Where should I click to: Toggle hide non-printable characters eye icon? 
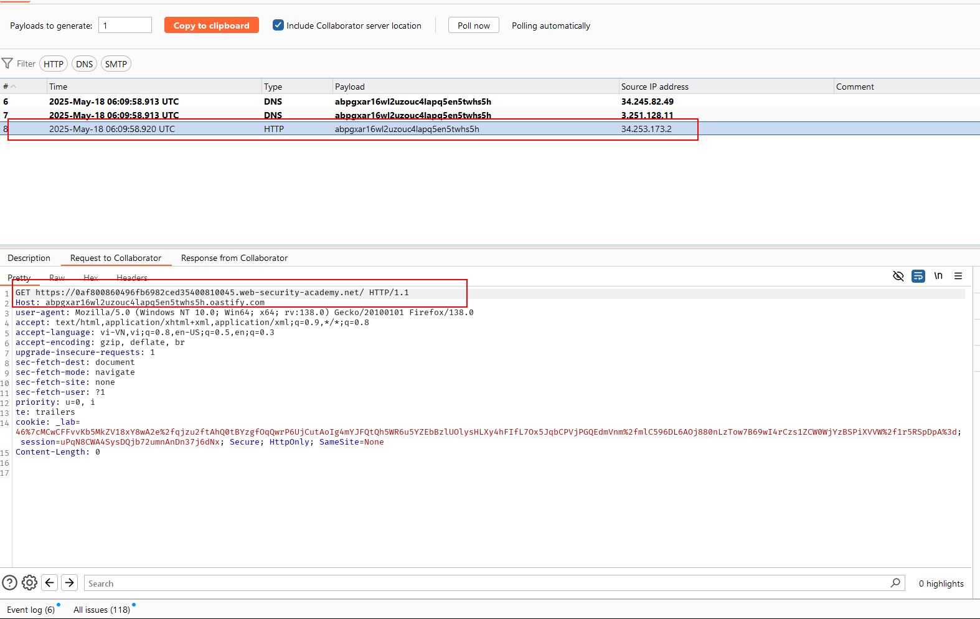898,276
